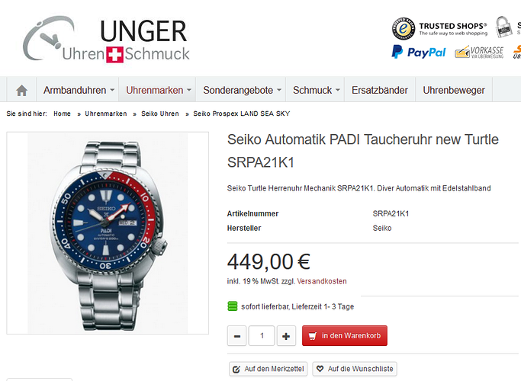The width and height of the screenshot is (521, 381).
Task: Expand the Armbanduhren dropdown menu
Action: (79, 90)
